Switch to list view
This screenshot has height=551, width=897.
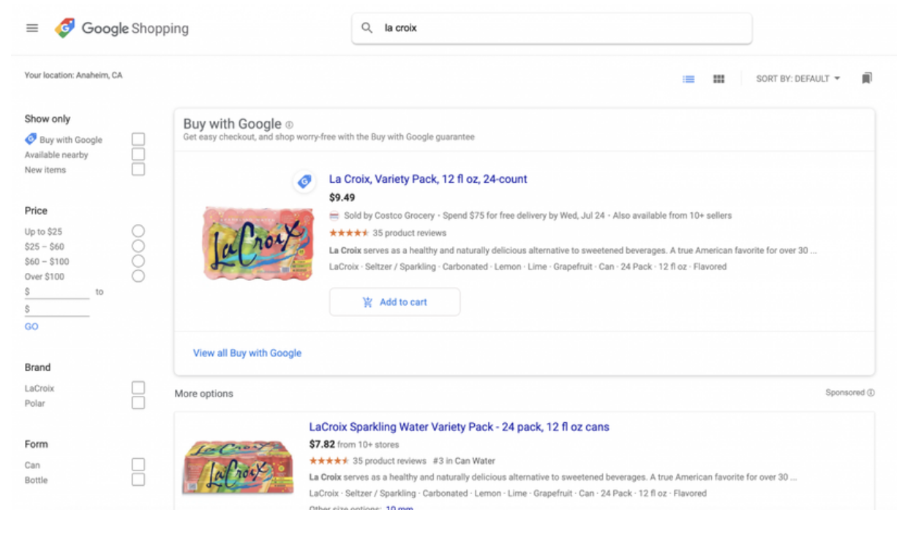click(688, 78)
